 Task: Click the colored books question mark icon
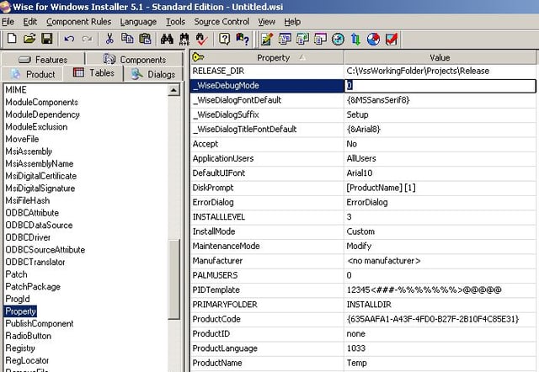coord(242,39)
